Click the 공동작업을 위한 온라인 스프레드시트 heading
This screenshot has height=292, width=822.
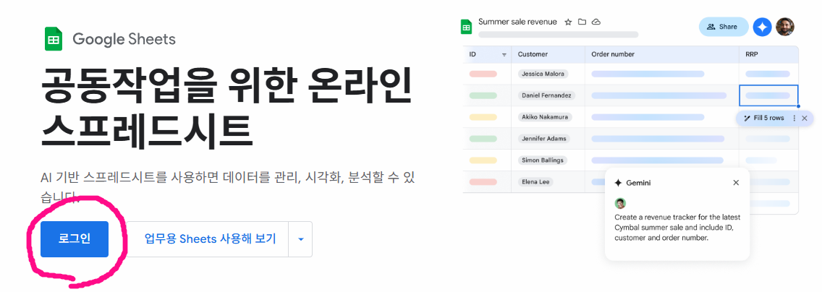pyautogui.click(x=226, y=107)
